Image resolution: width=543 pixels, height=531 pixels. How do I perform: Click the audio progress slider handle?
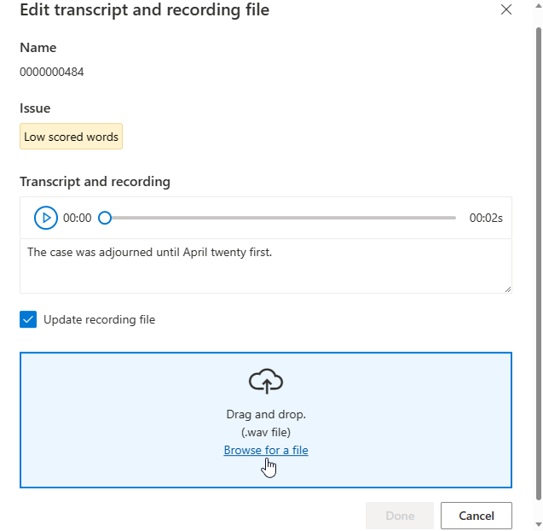tap(105, 218)
